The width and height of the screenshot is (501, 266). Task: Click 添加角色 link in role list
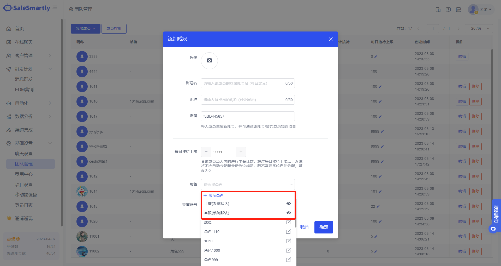213,196
